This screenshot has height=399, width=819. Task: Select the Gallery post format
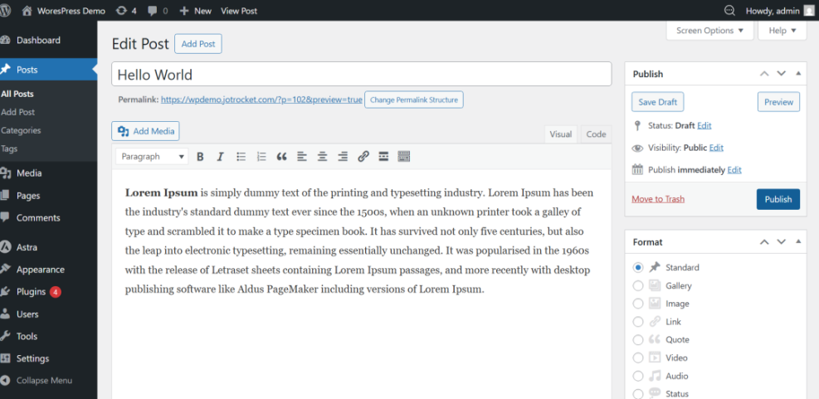click(638, 285)
